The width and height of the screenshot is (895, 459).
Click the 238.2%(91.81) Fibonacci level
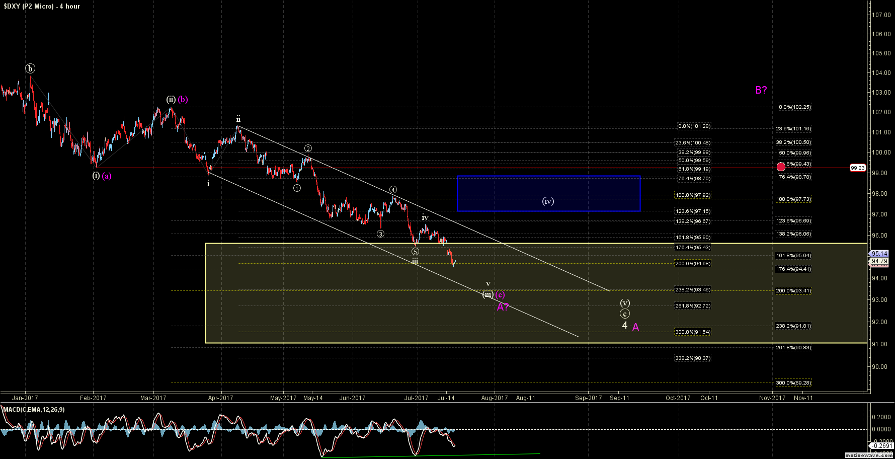[x=793, y=326]
